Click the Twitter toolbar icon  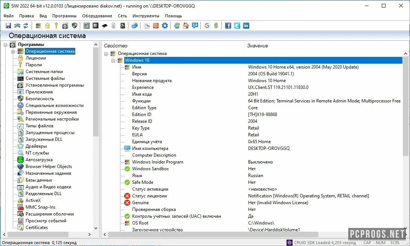(237, 26)
